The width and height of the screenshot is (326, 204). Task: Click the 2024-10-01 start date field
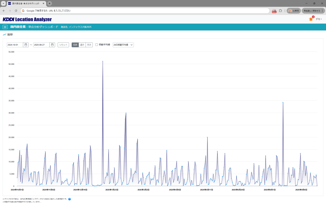pyautogui.click(x=15, y=45)
